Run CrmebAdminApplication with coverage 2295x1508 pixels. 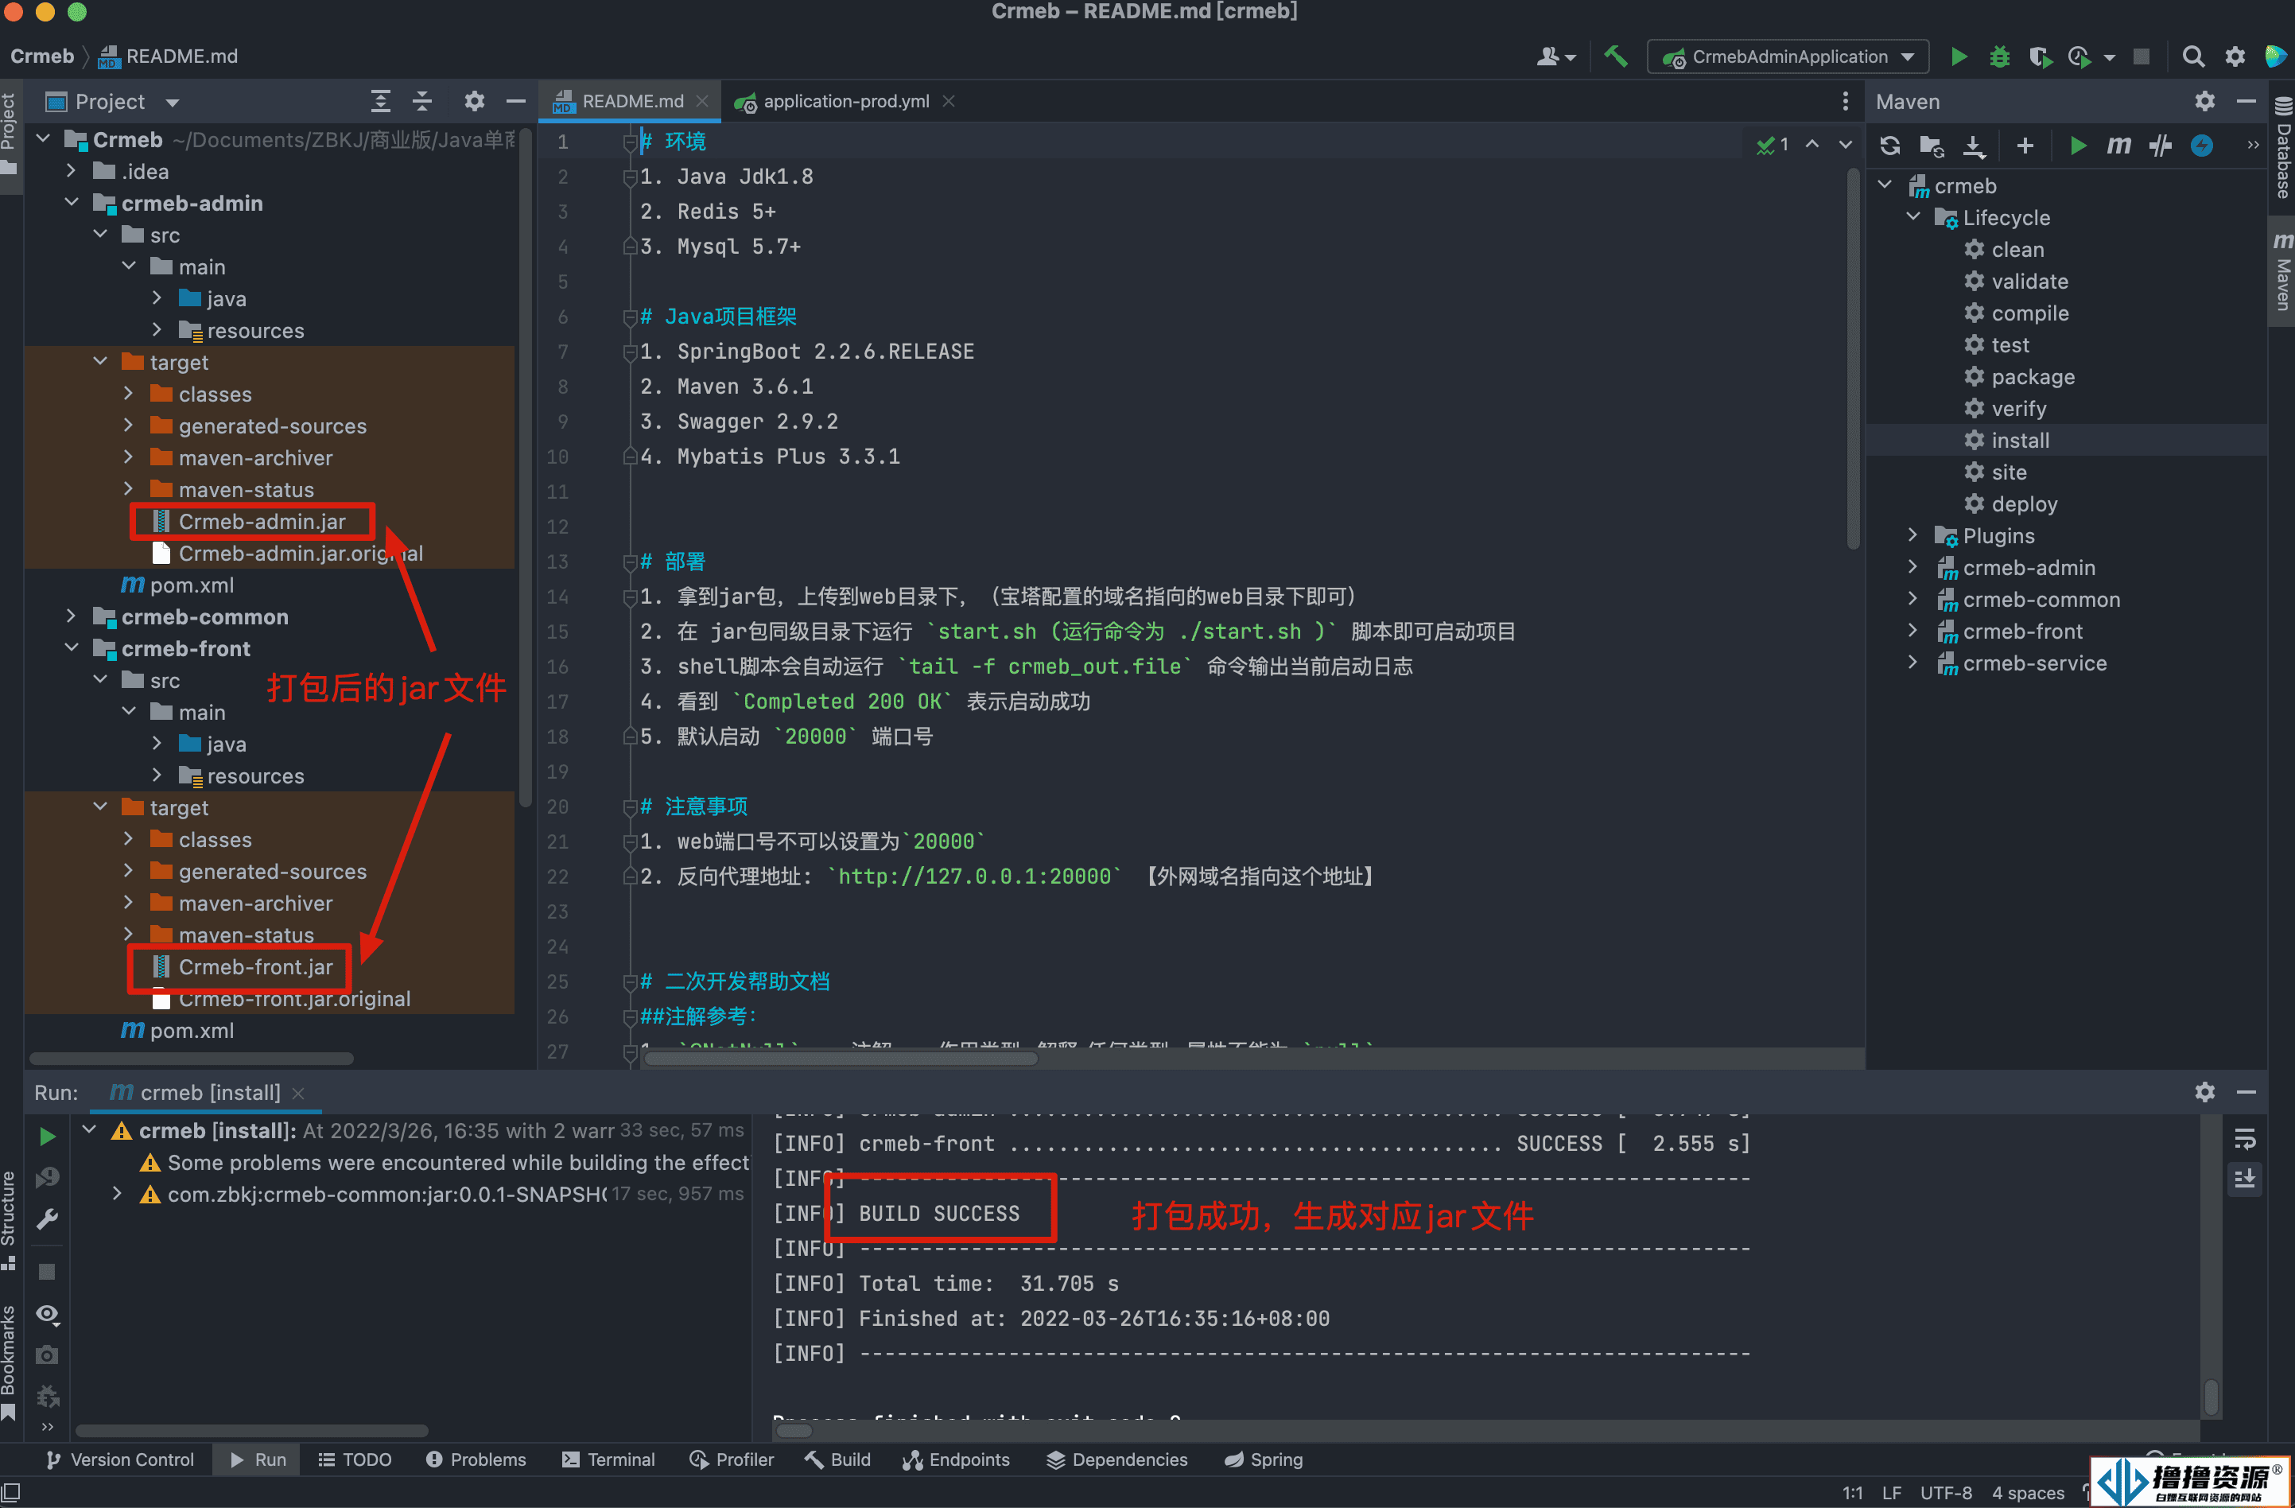click(x=2040, y=57)
